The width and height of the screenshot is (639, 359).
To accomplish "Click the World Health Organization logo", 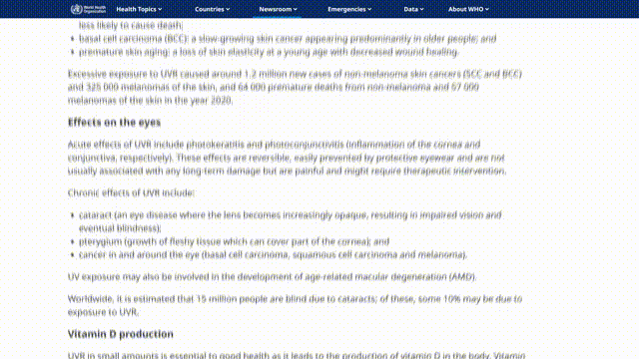I will click(88, 9).
